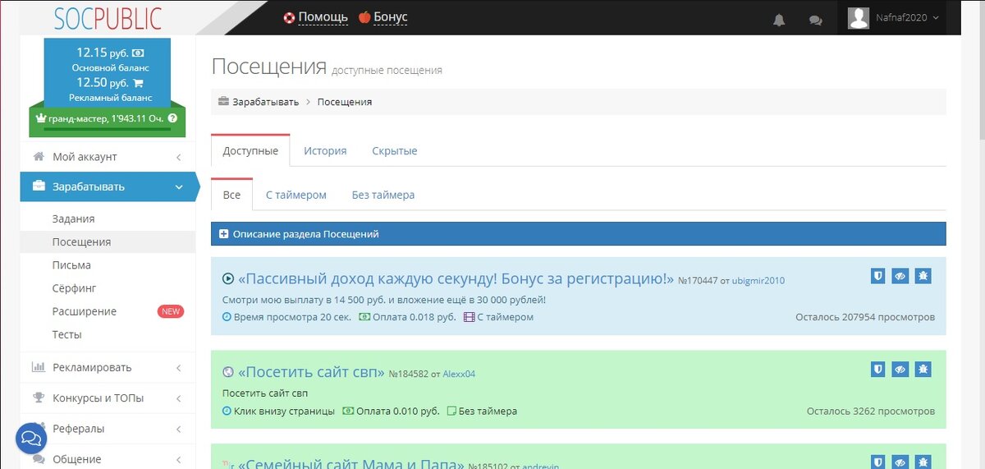Click the apple Bonus icon
Image resolution: width=985 pixels, height=469 pixels.
[364, 17]
